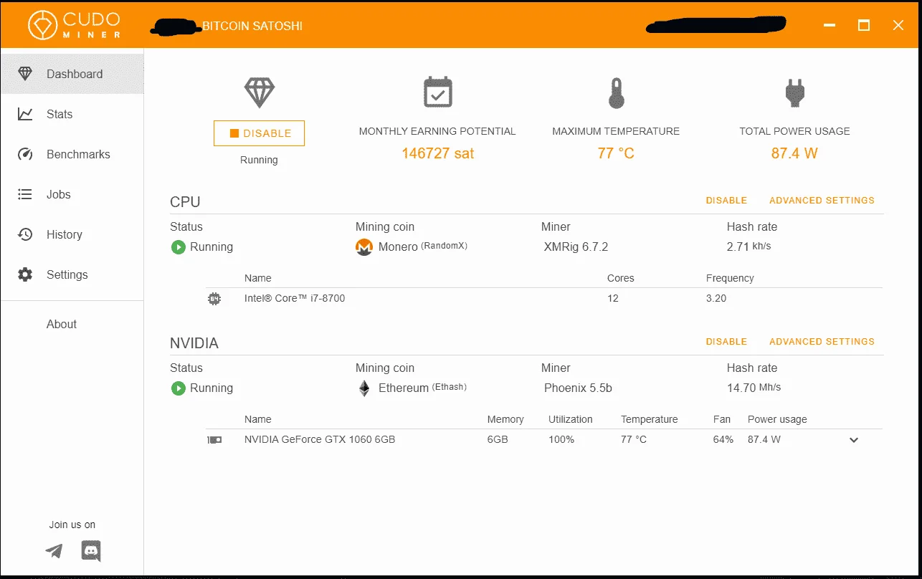Click the Phoenix 5.5b miner text
This screenshot has width=922, height=579.
(x=578, y=388)
